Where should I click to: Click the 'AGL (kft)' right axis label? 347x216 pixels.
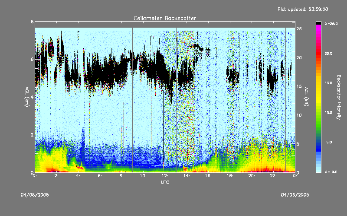point(306,97)
